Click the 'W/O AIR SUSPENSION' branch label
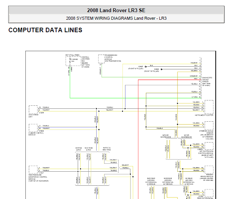 (x=165, y=136)
